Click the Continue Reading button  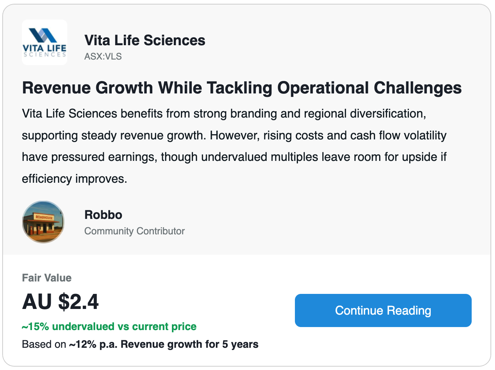pos(383,310)
